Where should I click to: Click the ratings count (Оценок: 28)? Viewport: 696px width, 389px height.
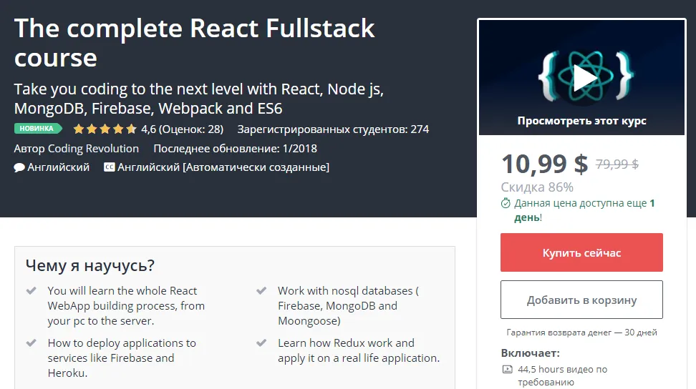coord(191,129)
